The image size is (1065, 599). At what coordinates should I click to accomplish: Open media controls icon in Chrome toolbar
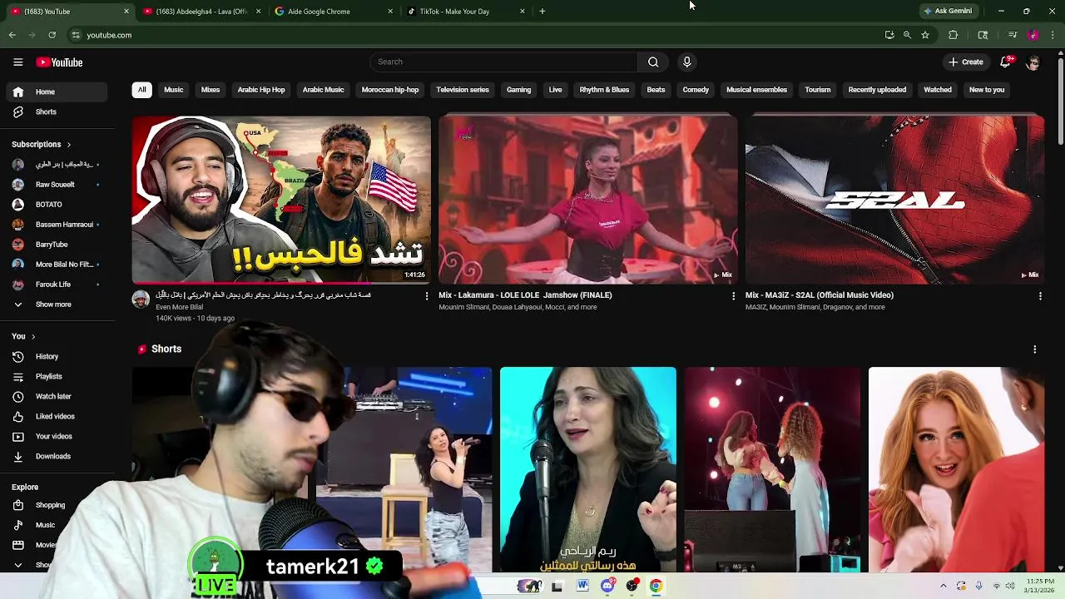(1013, 35)
